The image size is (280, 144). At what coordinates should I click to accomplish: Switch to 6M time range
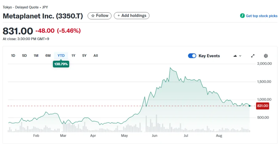[48, 56]
